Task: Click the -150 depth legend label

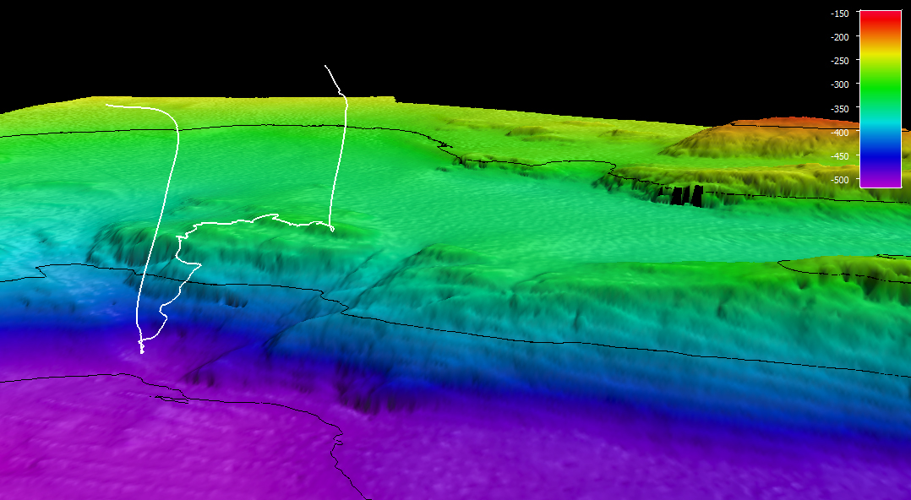Action: click(x=839, y=13)
